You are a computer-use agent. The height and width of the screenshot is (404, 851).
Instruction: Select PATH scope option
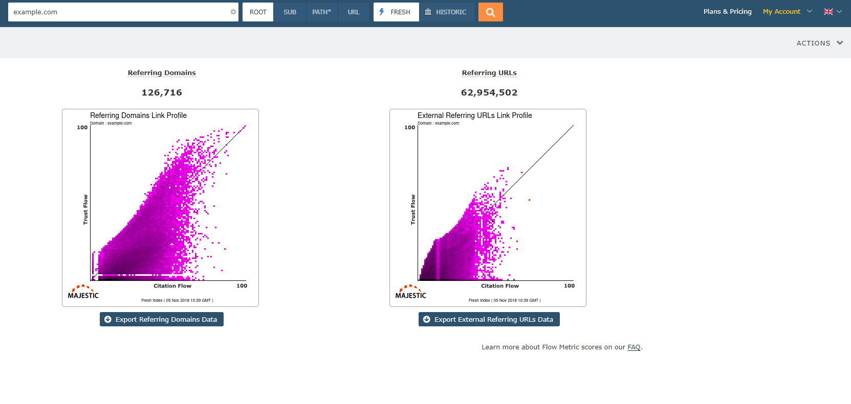(321, 12)
